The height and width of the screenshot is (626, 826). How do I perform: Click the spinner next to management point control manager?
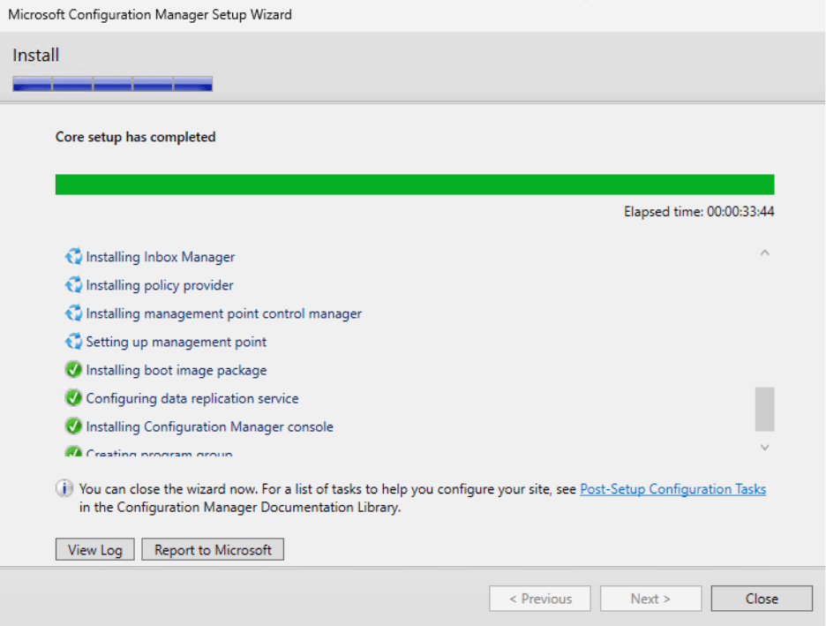pos(75,313)
